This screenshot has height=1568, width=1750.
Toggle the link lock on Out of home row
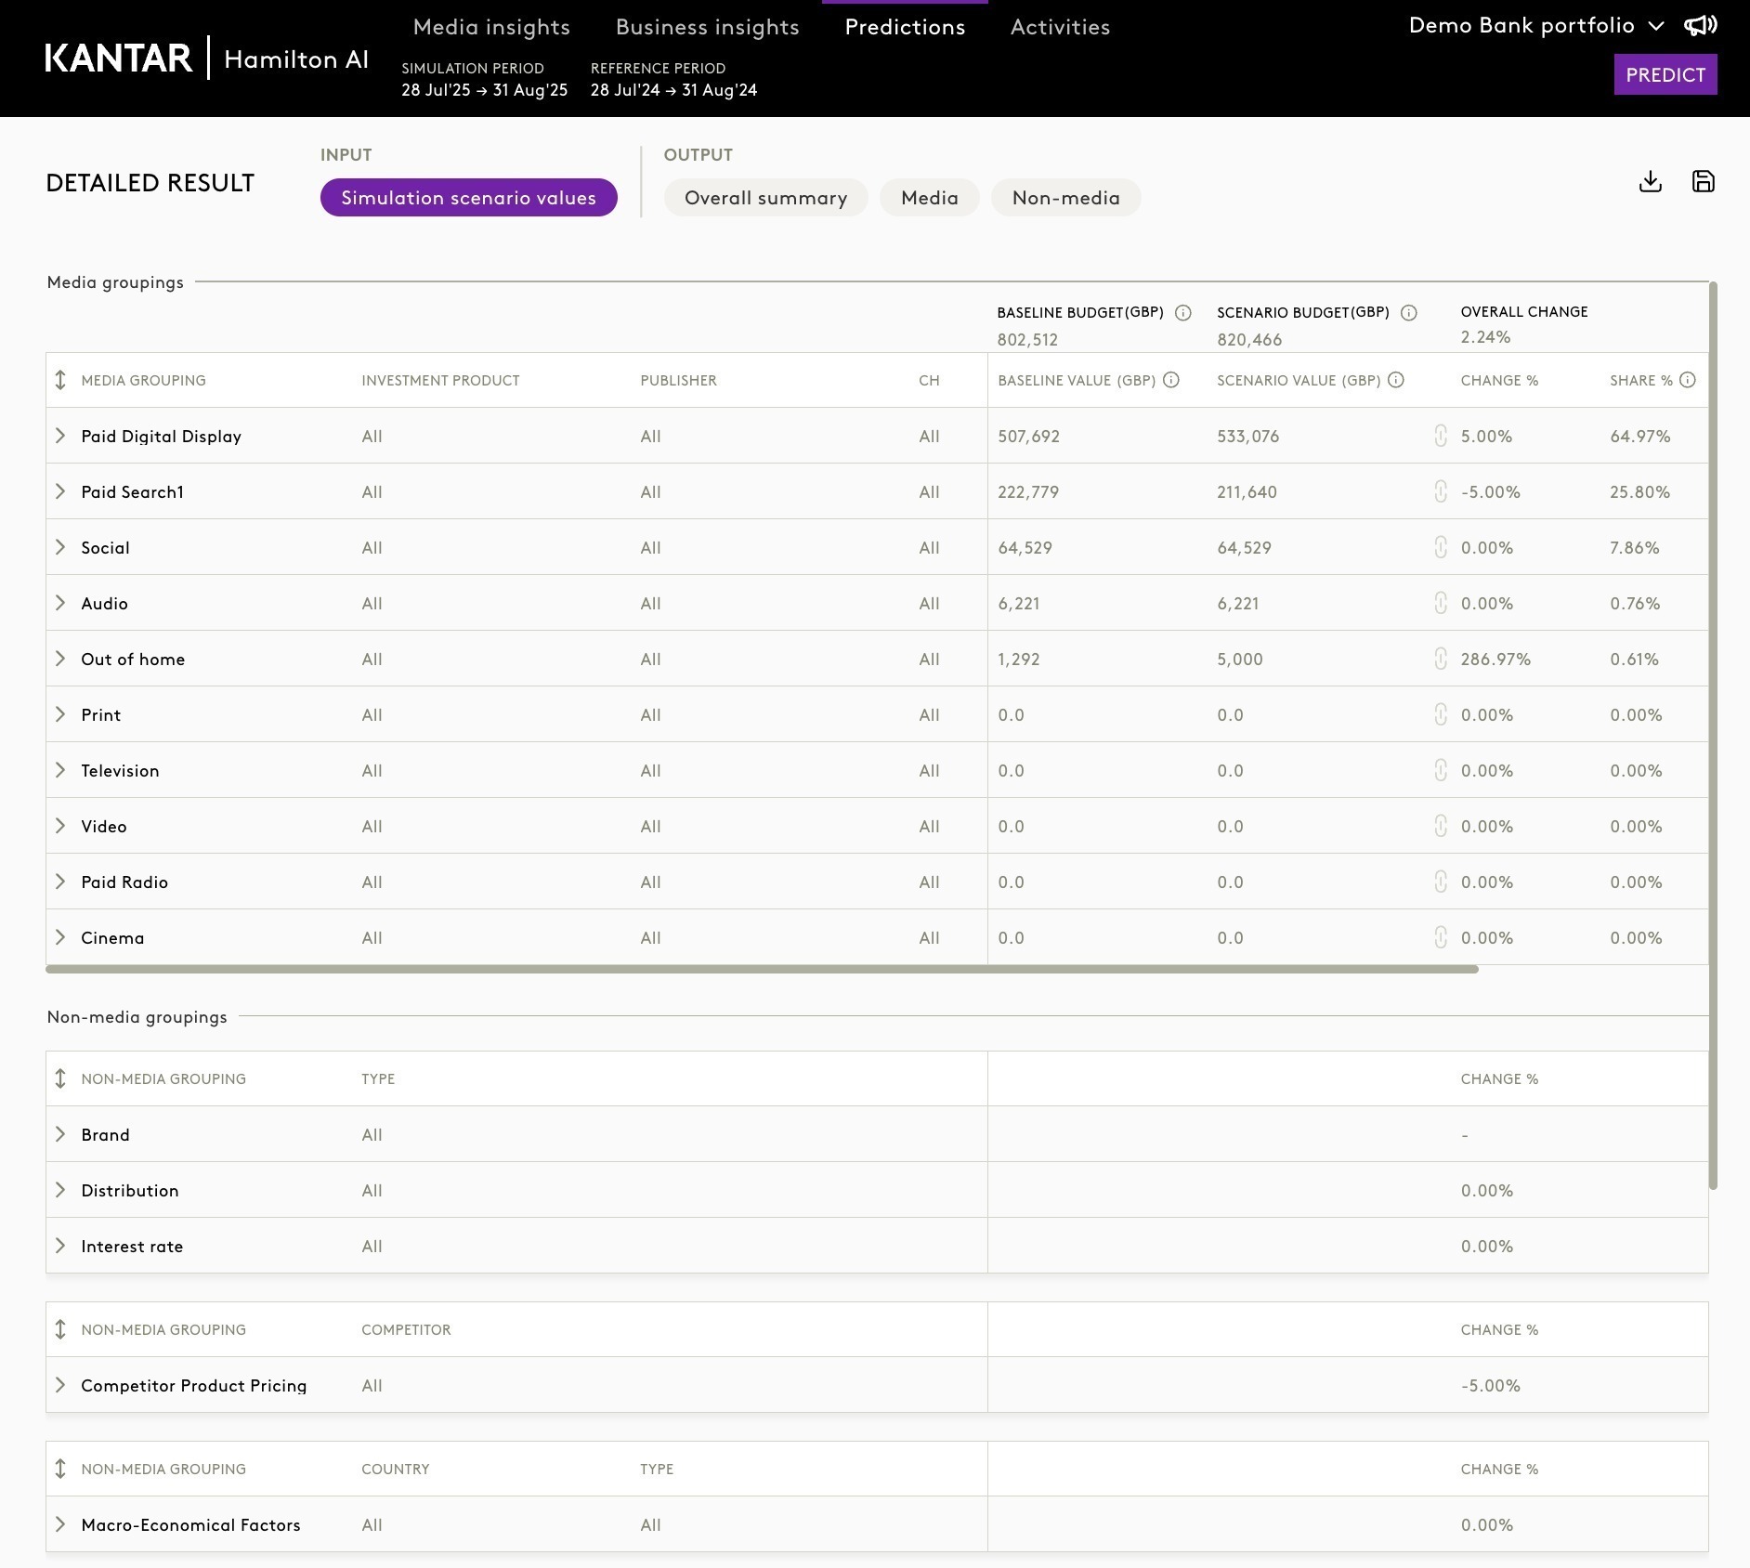(1440, 659)
